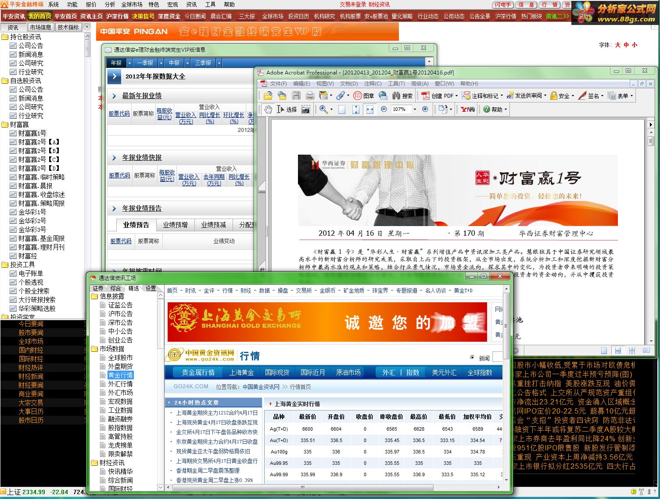
Task: Click the Yahoo search toolbar icon
Action: click(x=468, y=109)
